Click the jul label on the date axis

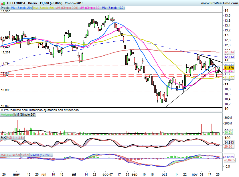pyautogui.click(x=74, y=174)
